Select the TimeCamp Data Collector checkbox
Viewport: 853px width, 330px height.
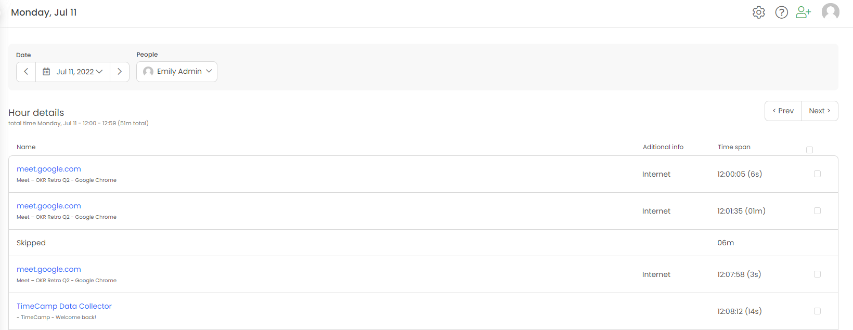pyautogui.click(x=817, y=311)
